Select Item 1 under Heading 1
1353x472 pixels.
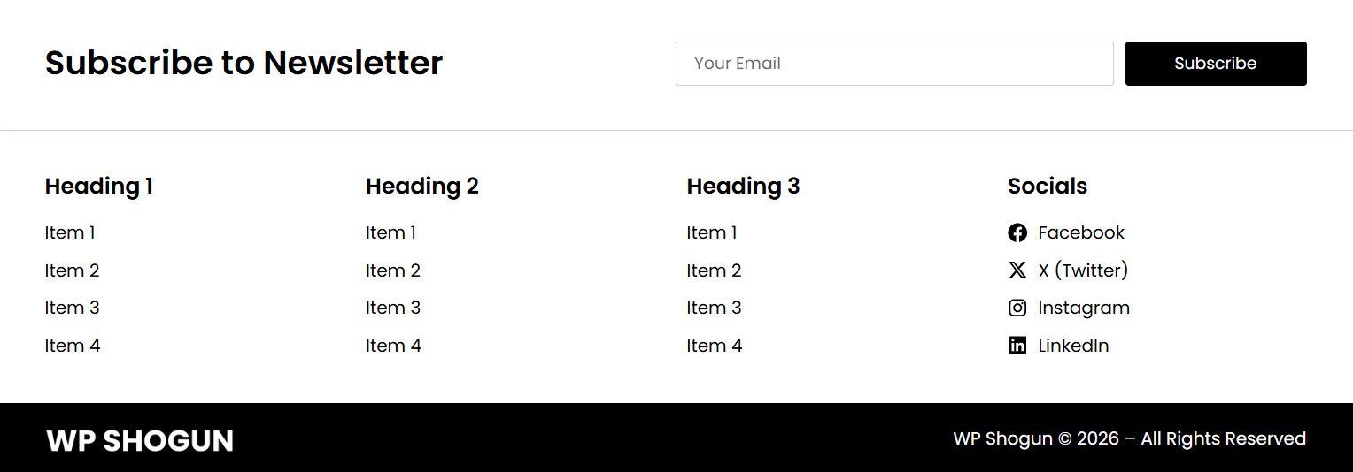click(70, 232)
